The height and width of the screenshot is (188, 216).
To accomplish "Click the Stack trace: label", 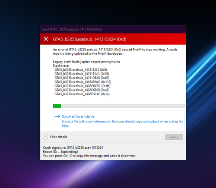I will pyautogui.click(x=61, y=66).
